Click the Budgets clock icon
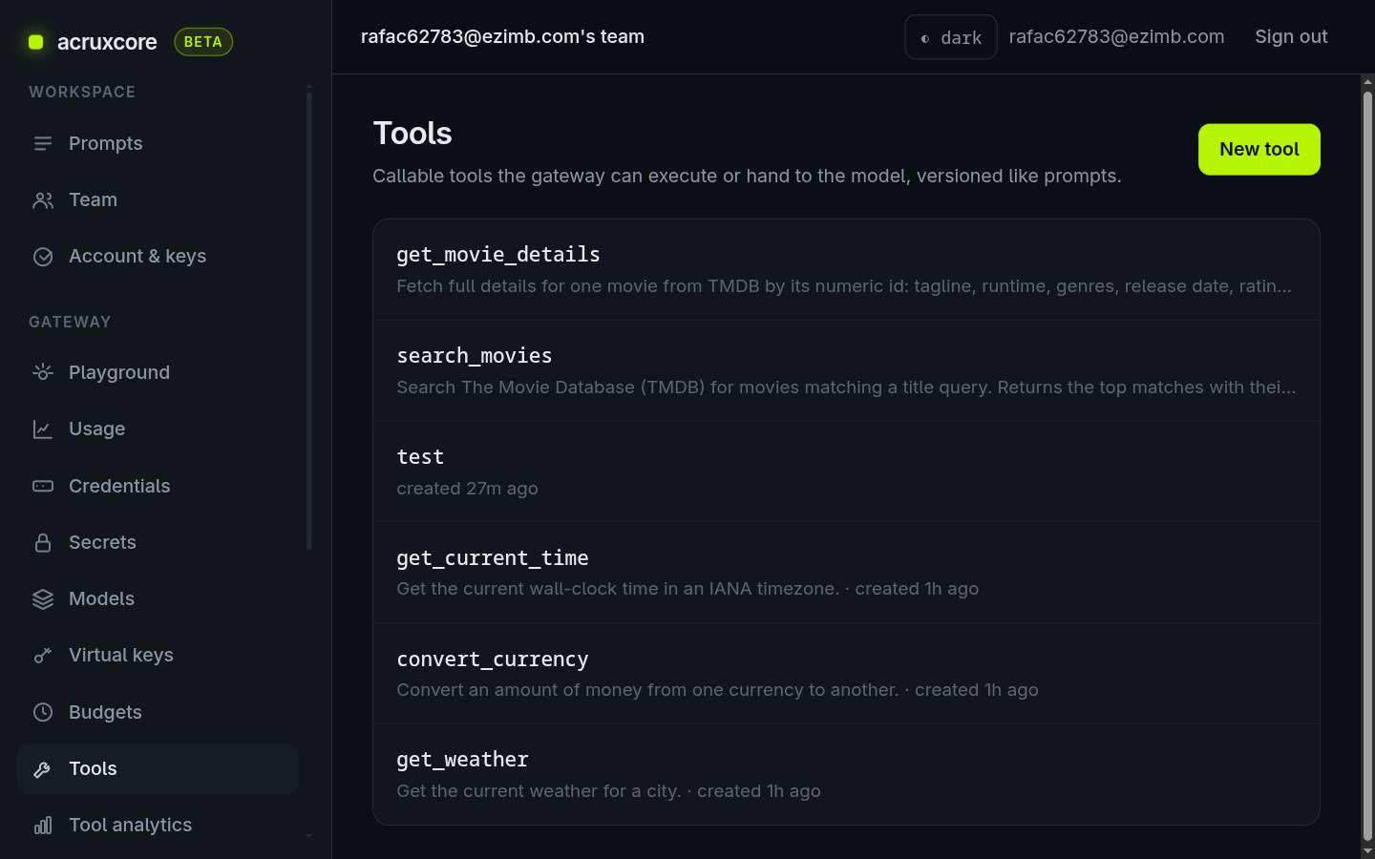Viewport: 1375px width, 859px height. coord(43,712)
